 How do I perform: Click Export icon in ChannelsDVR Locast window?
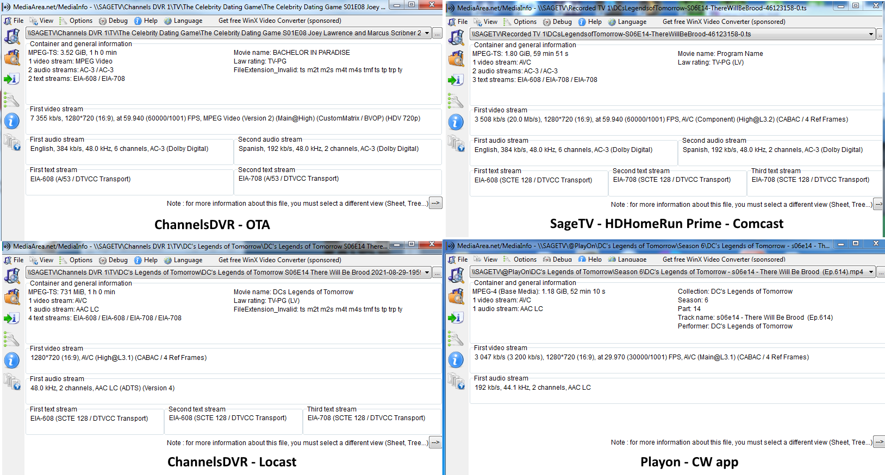[x=12, y=319]
